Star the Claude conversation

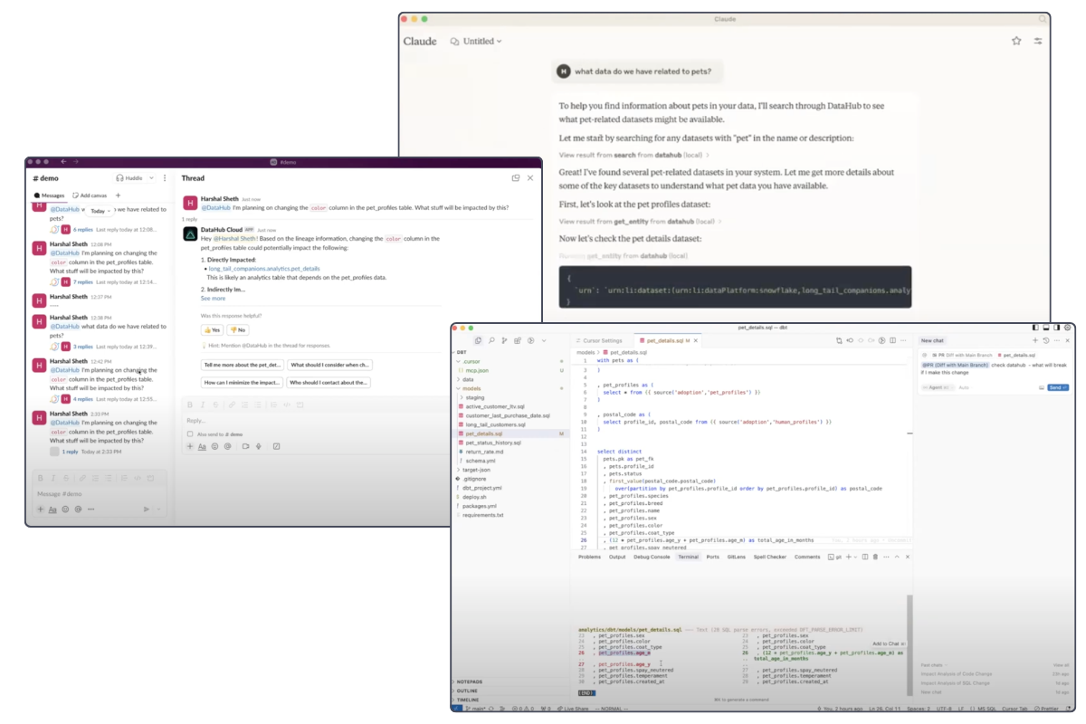[1016, 41]
